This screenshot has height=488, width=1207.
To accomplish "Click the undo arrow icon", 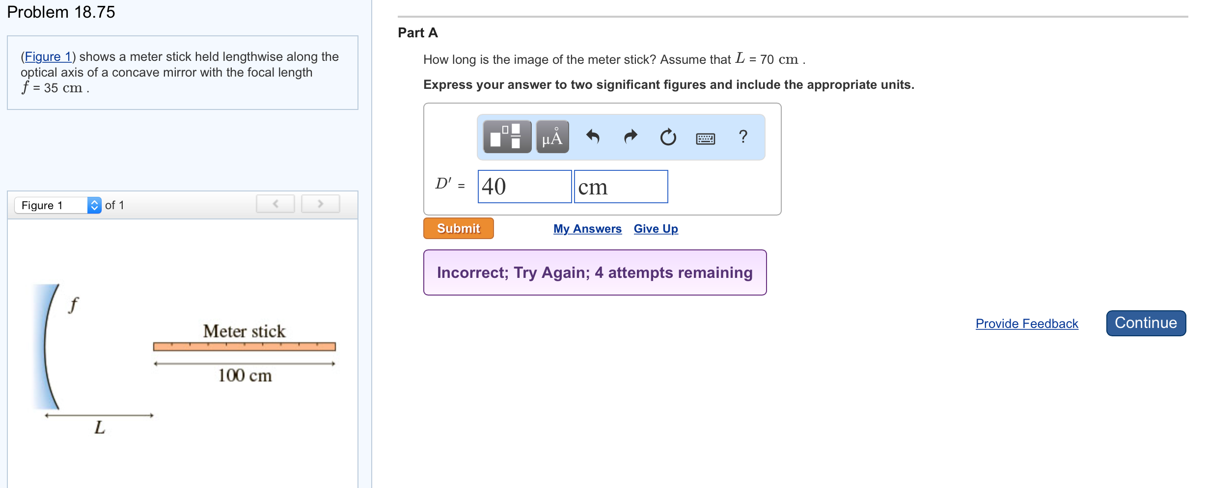I will pos(593,136).
